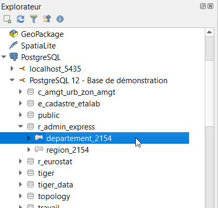Select the GeoPackage provider icon
Viewport: 218px width, 208px height.
pos(14,34)
